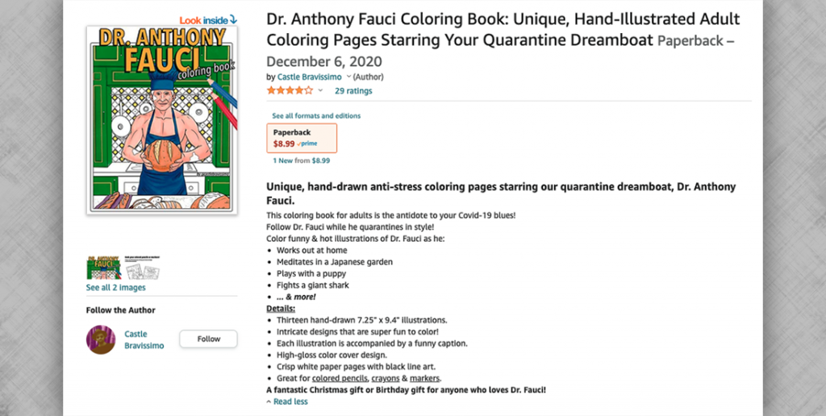This screenshot has height=416, width=826.
Task: Expand the star ratings breakdown chevron
Action: (x=320, y=91)
